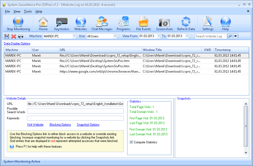The width and height of the screenshot is (253, 166).
Task: Open the Snapshot Options link
Action: click(x=88, y=125)
